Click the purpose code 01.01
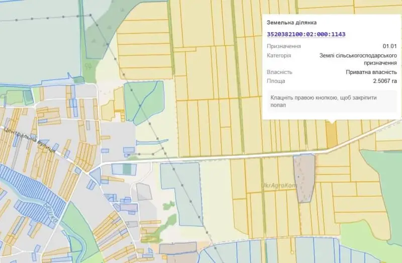Viewport: 402px width, 263px height. pyautogui.click(x=390, y=46)
